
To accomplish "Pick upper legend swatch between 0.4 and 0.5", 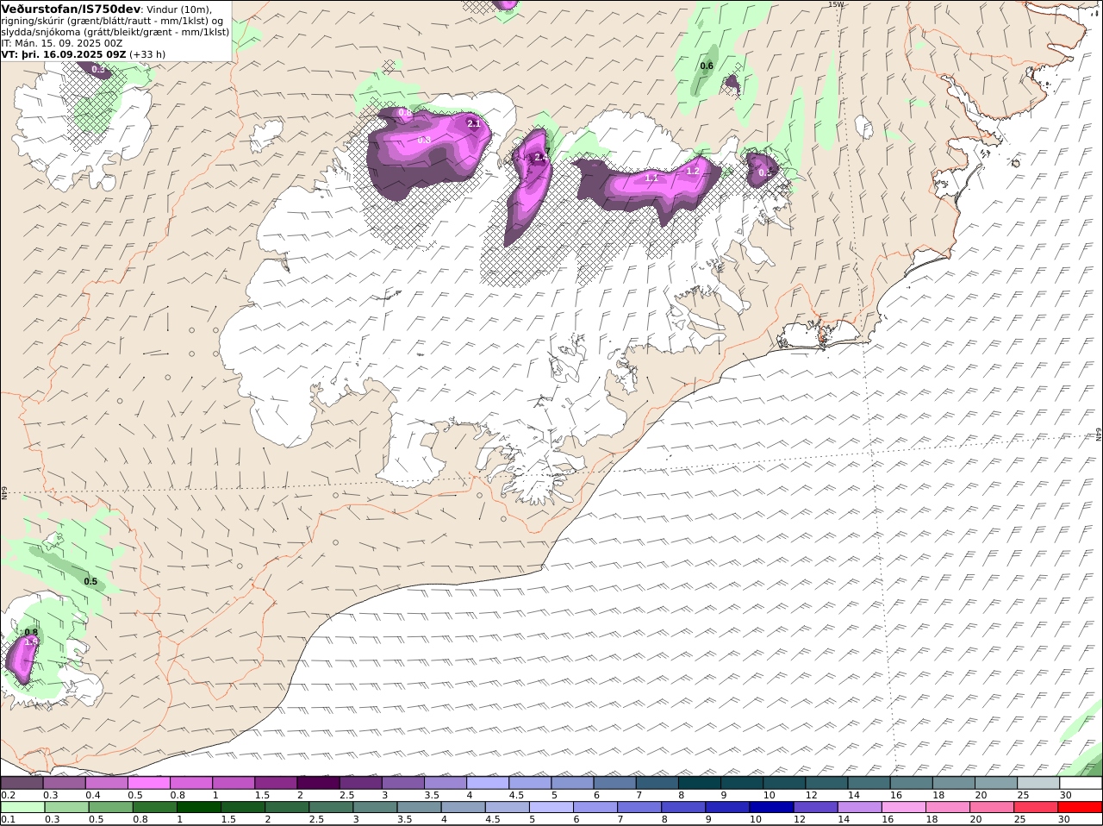I will (106, 783).
